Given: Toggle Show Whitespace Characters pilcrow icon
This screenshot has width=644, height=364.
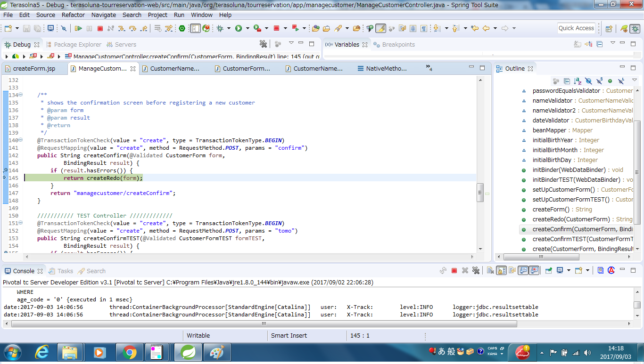Looking at the screenshot, I should (x=424, y=28).
